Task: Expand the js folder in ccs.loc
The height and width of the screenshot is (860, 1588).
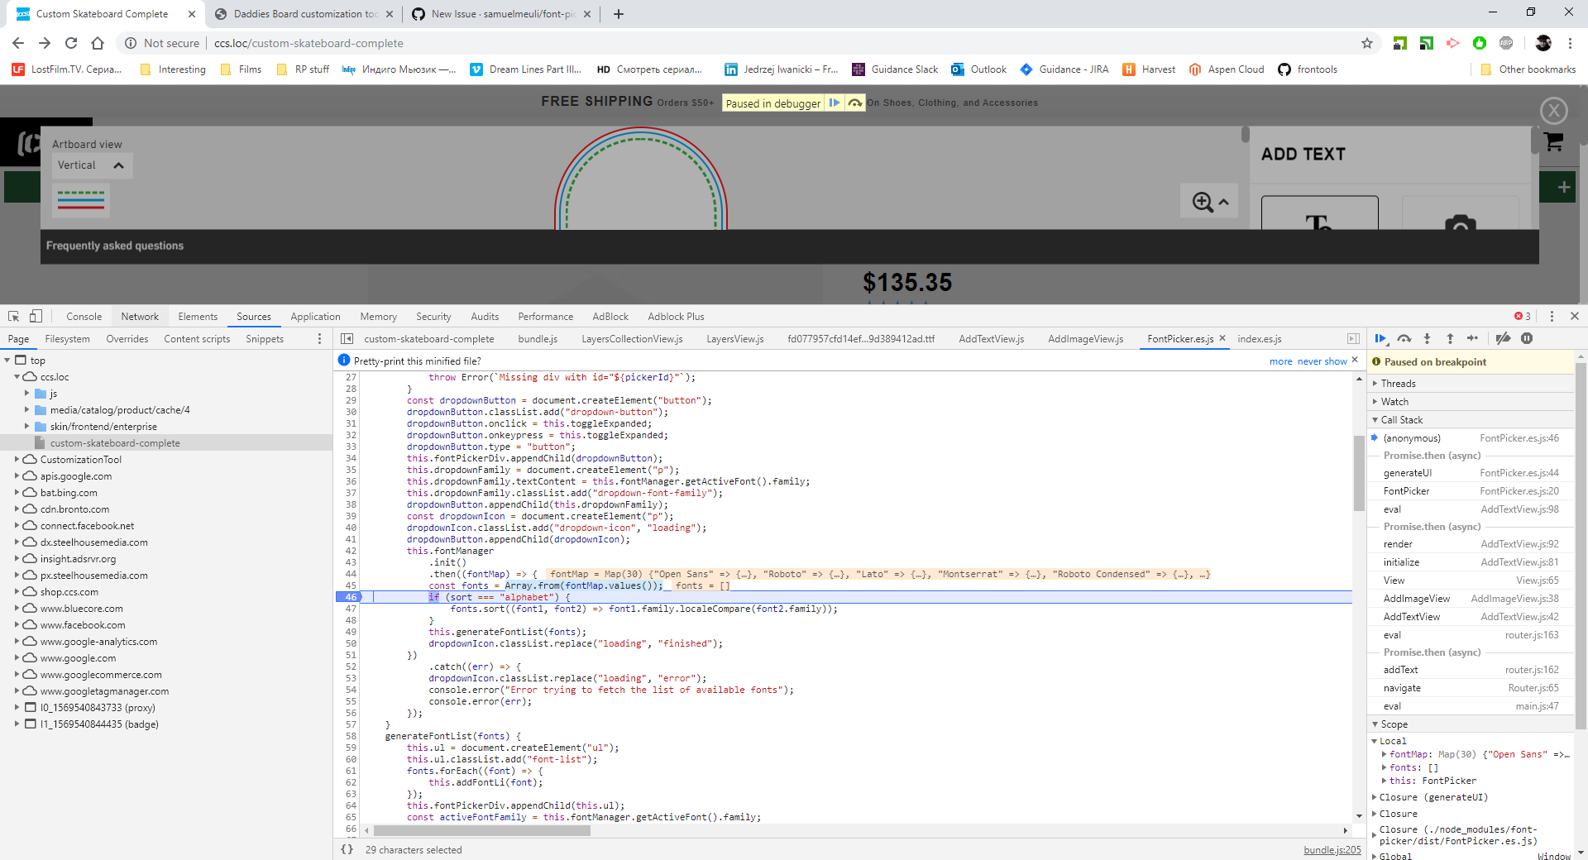Action: tap(27, 393)
